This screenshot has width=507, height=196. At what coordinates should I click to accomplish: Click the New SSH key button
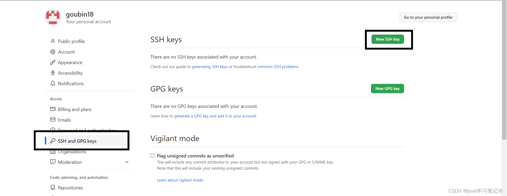point(388,39)
